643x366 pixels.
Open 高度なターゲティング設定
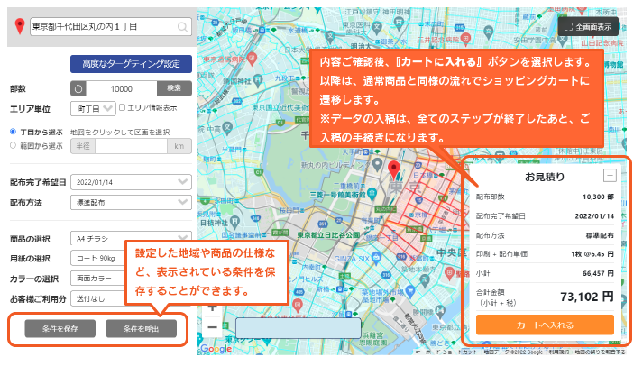click(132, 64)
